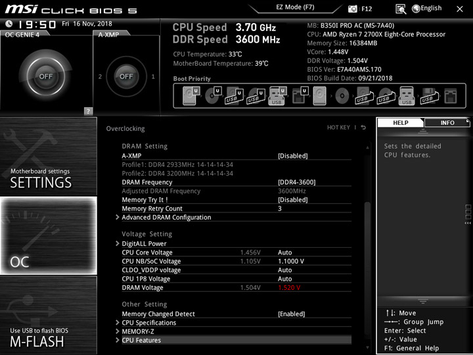
Task: Select the legacy USB key boot icon
Action: 407,96
